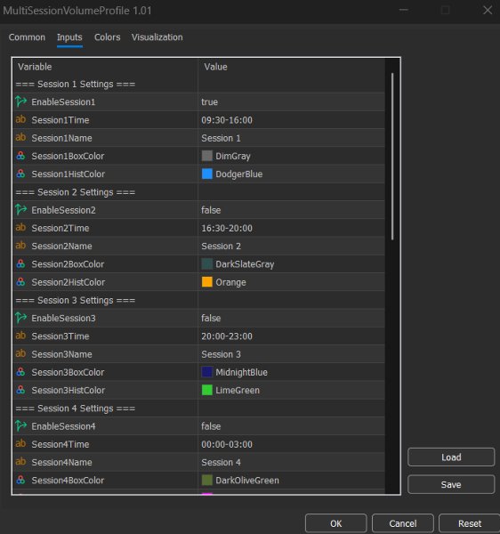
Task: Select the Inputs tab
Action: click(x=69, y=37)
